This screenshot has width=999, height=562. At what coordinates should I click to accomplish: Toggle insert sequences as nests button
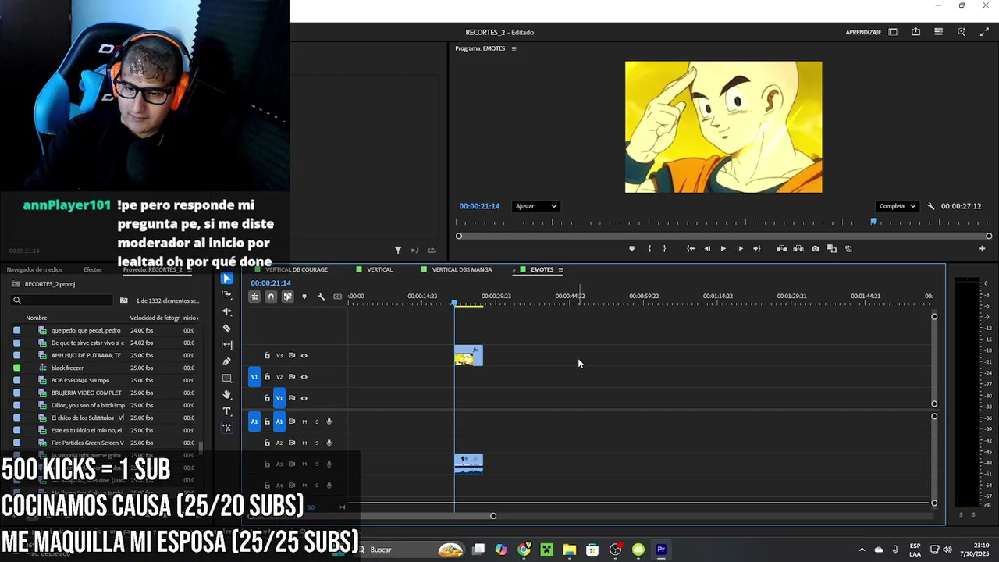coord(254,297)
